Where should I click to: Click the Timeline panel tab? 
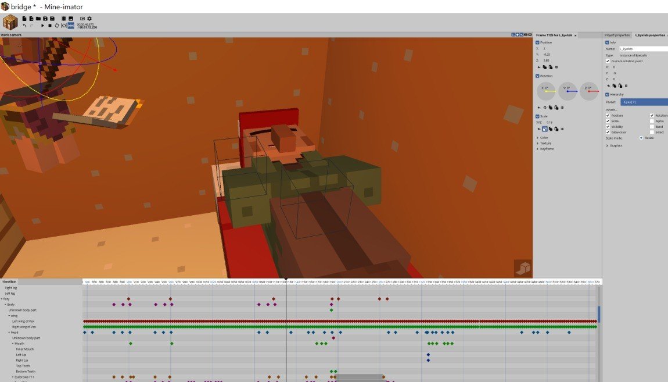click(9, 282)
